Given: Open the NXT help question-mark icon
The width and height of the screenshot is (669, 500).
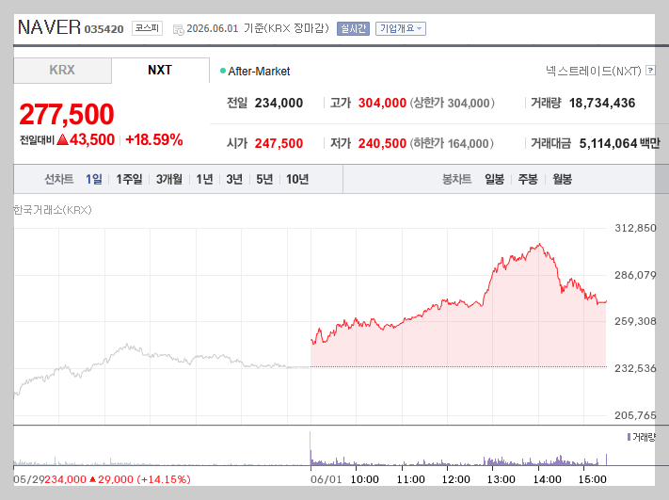Looking at the screenshot, I should [x=650, y=70].
